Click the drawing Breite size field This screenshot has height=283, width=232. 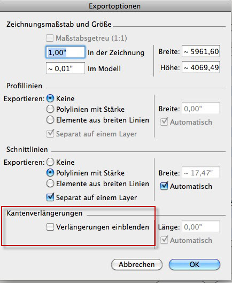[x=200, y=51]
